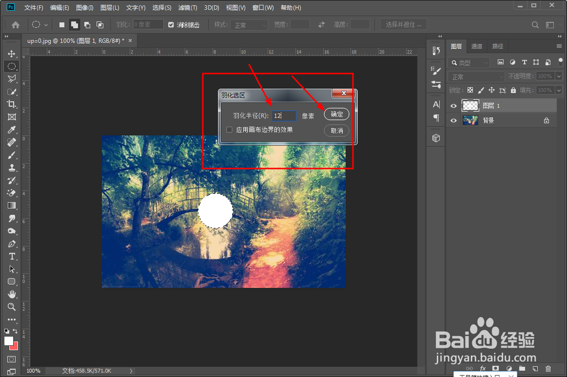Choose New Selection mode button
Viewport: 567px width, 377px height.
(62, 25)
